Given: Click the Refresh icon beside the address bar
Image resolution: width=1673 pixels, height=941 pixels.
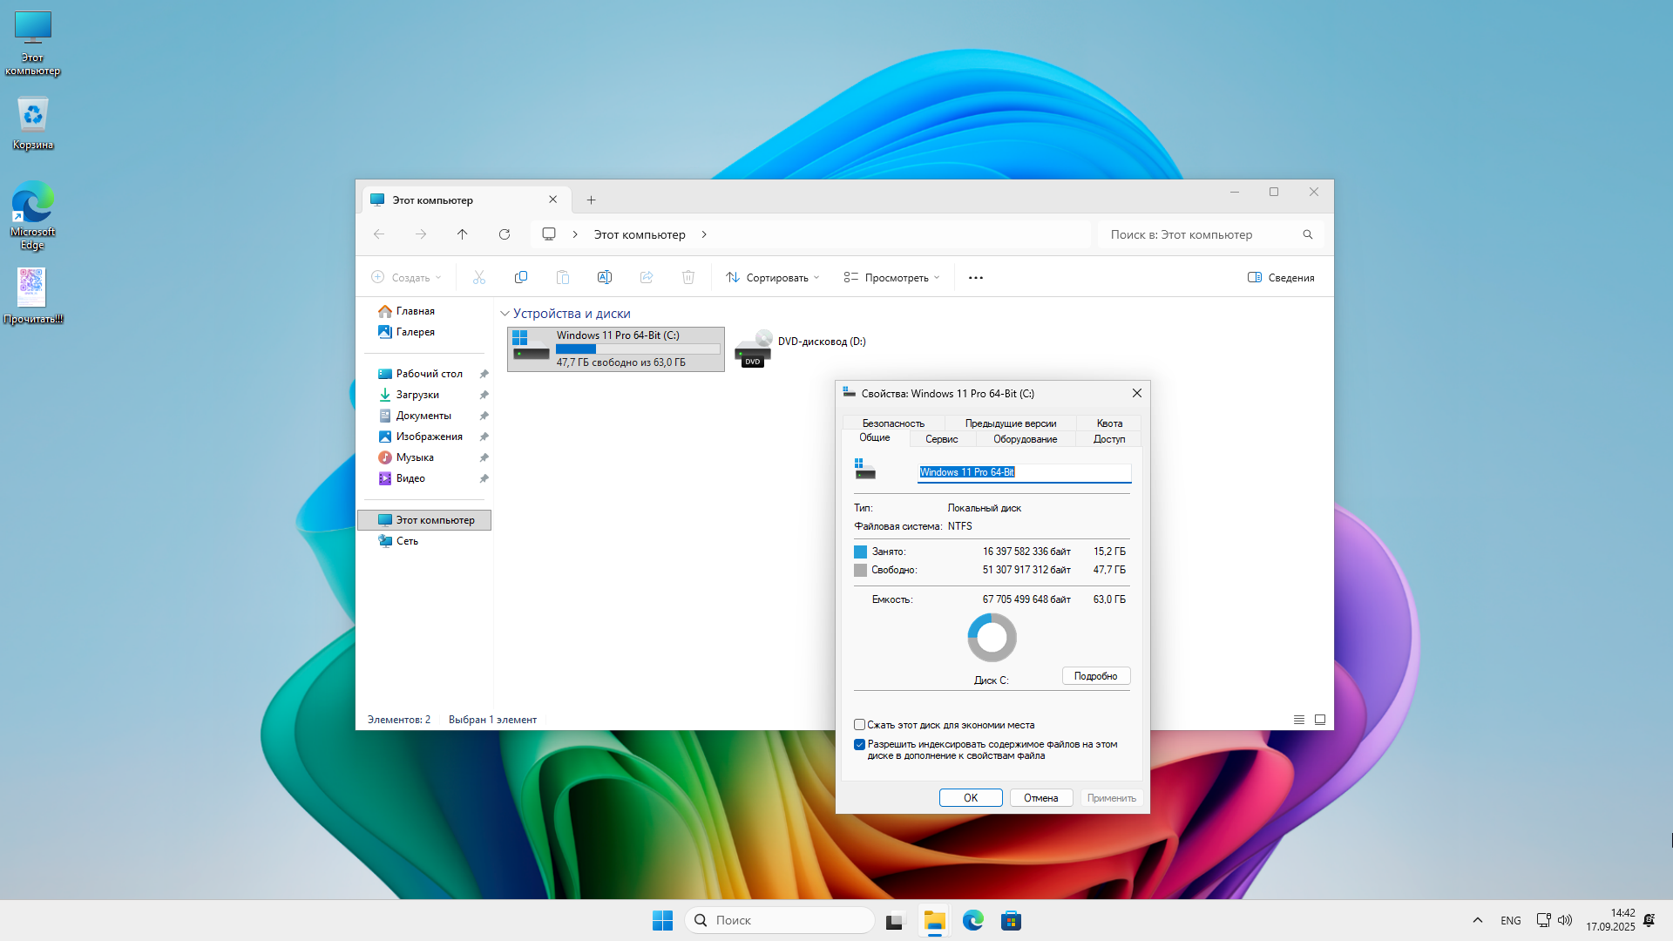Looking at the screenshot, I should point(505,234).
